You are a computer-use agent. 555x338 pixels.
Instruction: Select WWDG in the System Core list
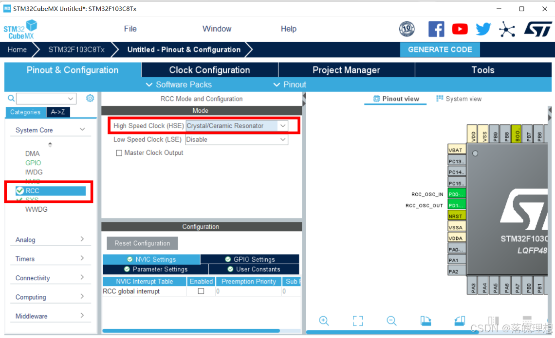click(36, 209)
